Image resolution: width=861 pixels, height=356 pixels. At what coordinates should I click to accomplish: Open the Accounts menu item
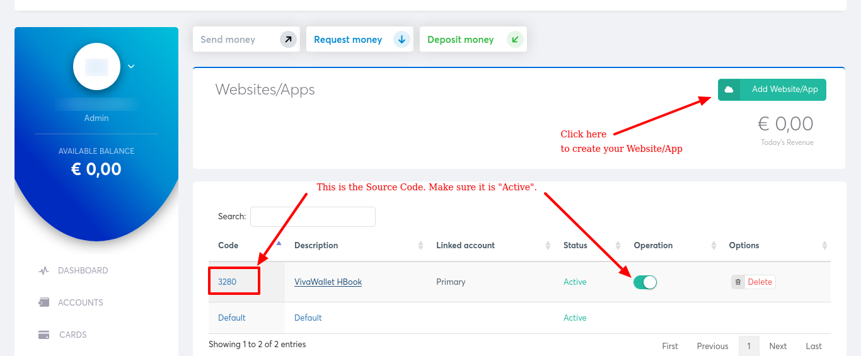point(80,302)
